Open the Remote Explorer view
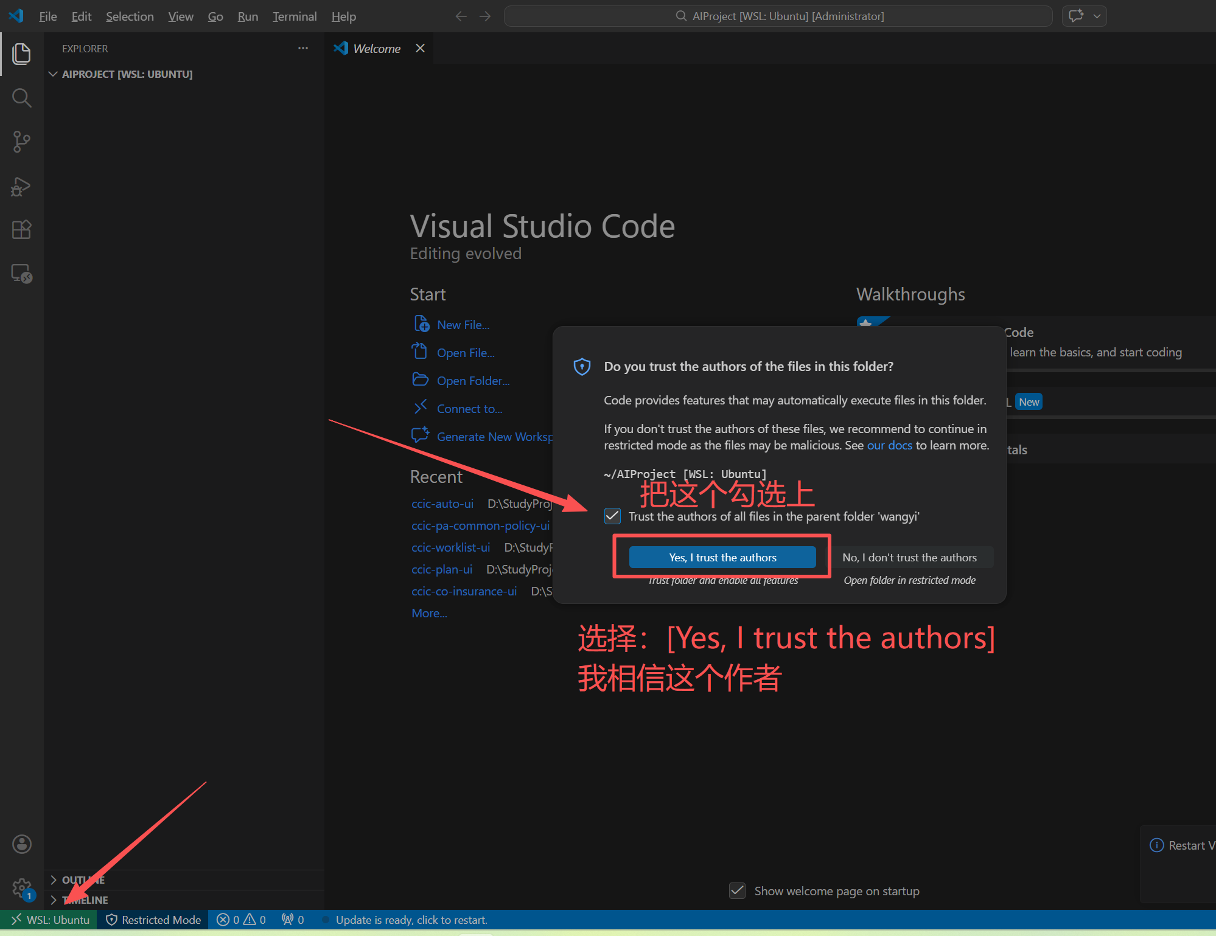The image size is (1216, 936). tap(21, 274)
